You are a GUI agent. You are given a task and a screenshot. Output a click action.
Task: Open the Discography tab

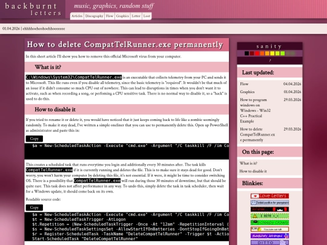[x=94, y=16]
